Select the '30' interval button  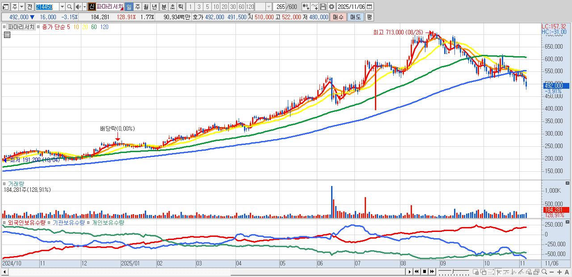coord(233,7)
